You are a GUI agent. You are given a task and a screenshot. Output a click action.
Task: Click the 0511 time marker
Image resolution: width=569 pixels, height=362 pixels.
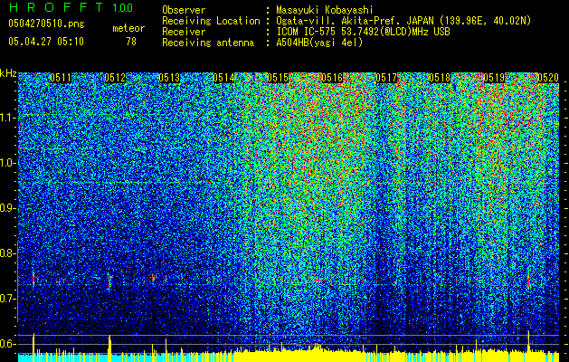click(x=61, y=78)
